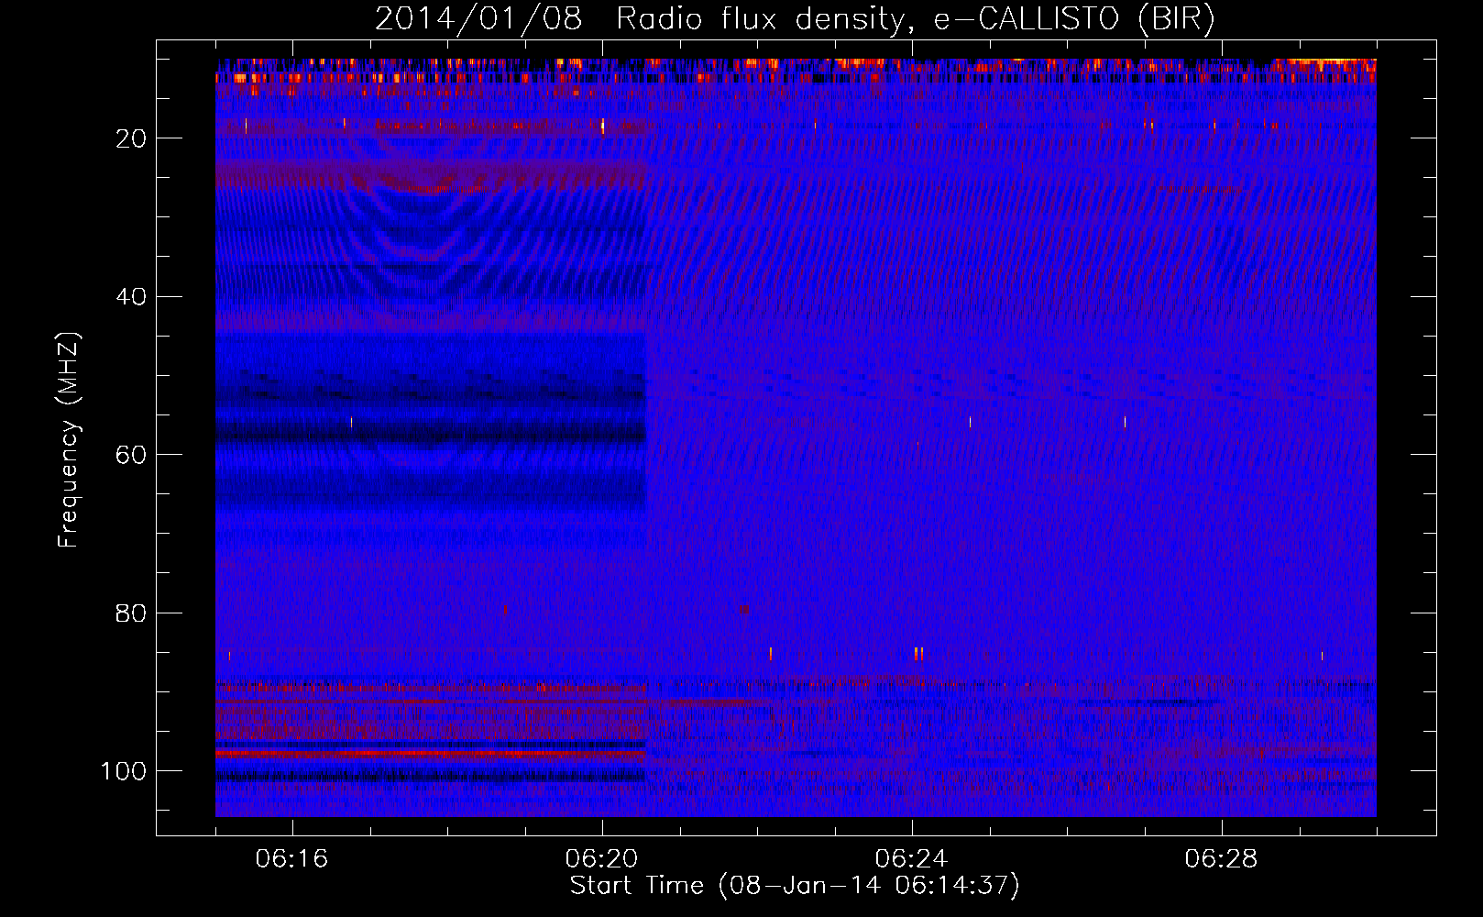Click the 06:20 time tick label
The image size is (1483, 917).
coord(601,859)
